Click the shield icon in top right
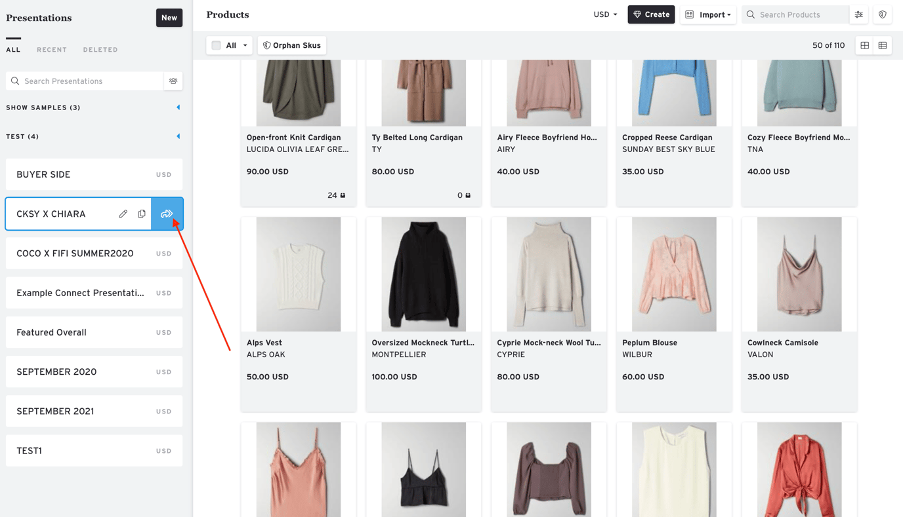Screen dimensions: 903x517 pos(882,14)
